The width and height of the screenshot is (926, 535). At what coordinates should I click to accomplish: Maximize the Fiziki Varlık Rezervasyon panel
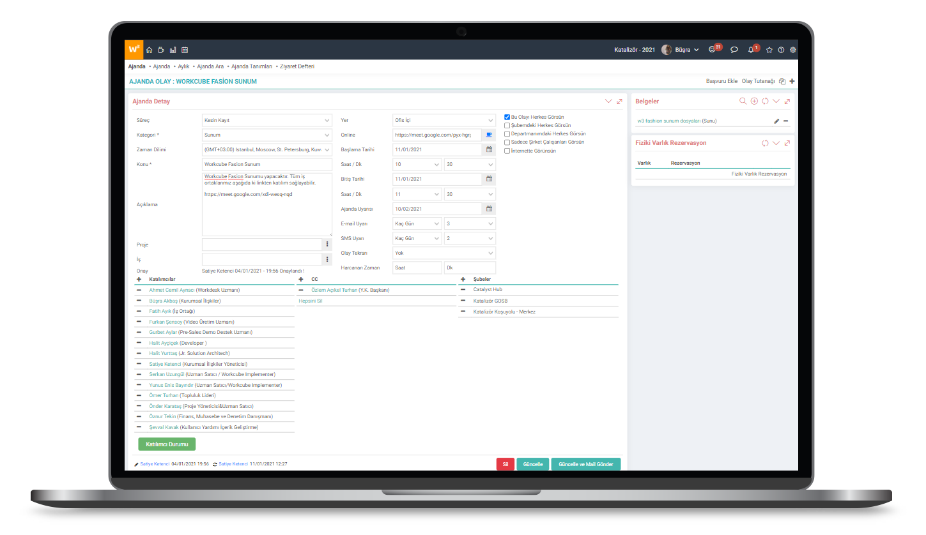(x=787, y=143)
